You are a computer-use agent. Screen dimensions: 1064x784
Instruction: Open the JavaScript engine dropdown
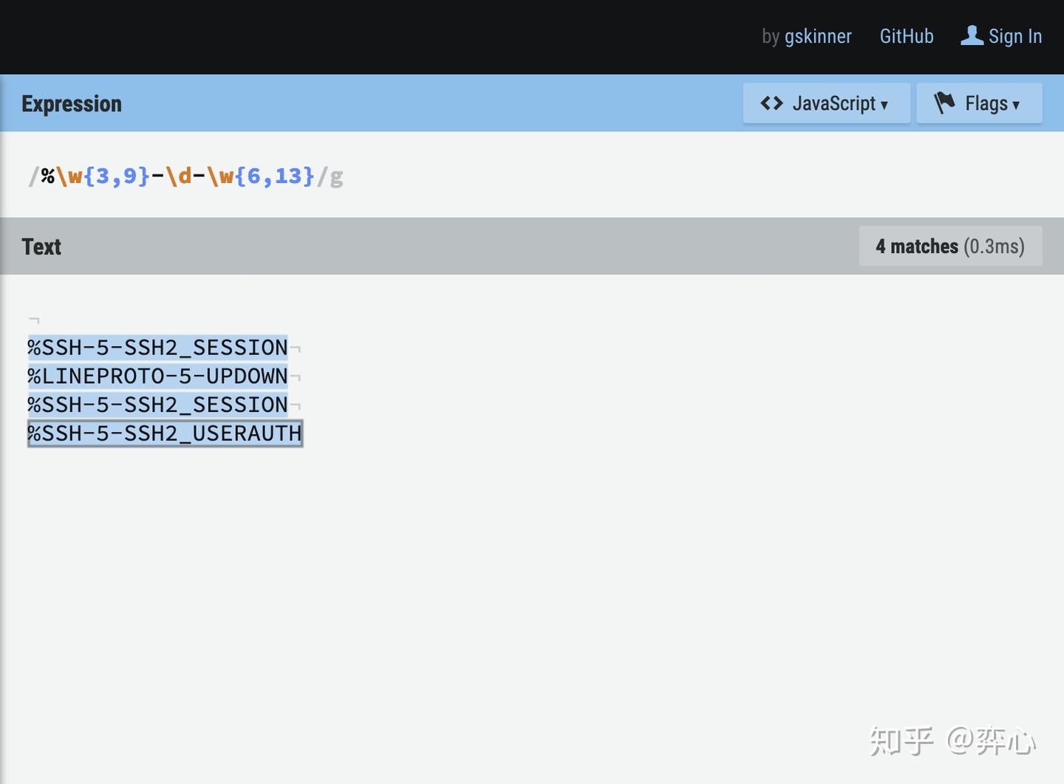(826, 103)
